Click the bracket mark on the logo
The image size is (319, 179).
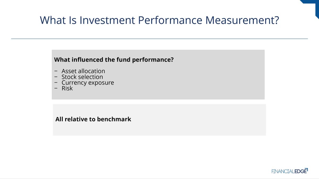click(307, 169)
